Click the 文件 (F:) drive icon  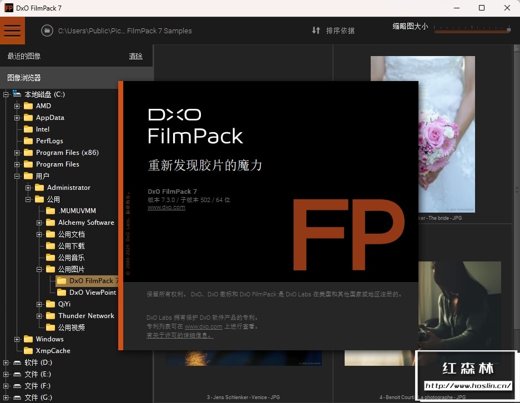[17, 386]
